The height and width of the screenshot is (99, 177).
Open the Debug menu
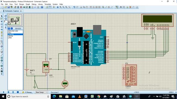click(34, 4)
